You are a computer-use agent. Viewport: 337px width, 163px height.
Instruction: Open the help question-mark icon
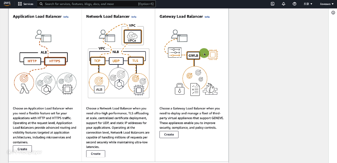(x=295, y=4)
